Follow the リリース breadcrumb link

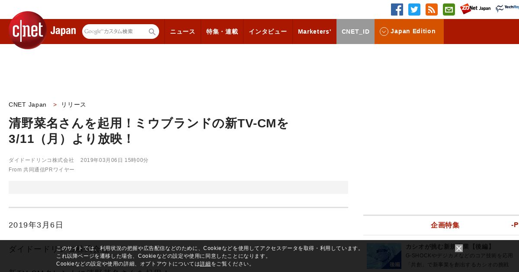click(x=74, y=104)
